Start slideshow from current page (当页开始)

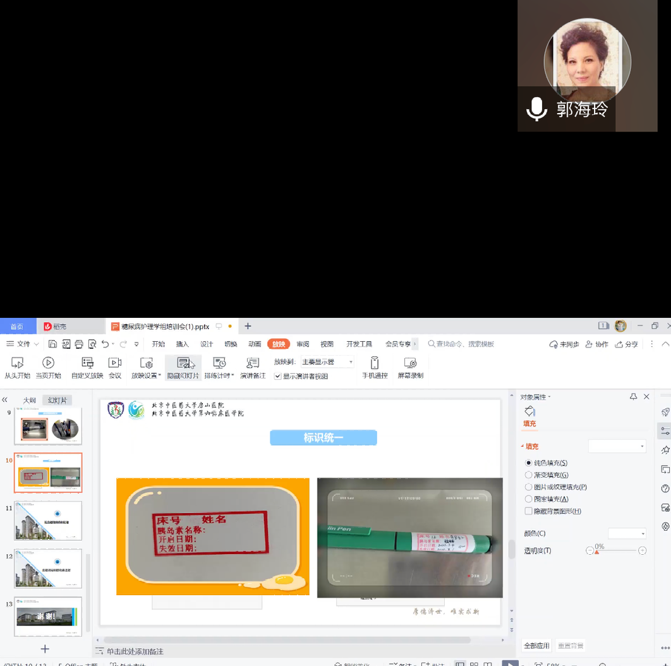pyautogui.click(x=48, y=363)
